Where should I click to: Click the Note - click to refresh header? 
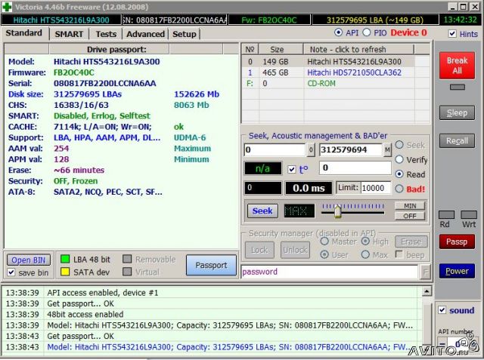358,49
